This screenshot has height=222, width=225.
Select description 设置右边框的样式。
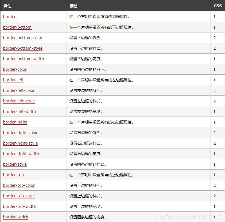click(x=86, y=143)
